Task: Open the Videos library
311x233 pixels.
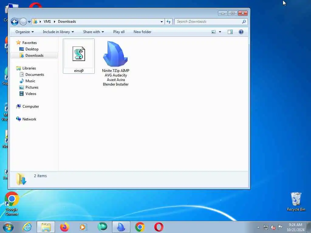Action: coord(31,94)
